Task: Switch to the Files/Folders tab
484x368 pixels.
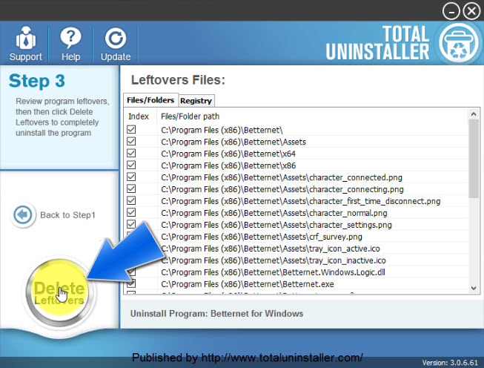Action: click(150, 100)
